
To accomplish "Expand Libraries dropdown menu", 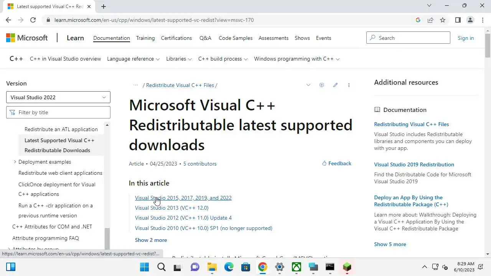I will (x=179, y=59).
